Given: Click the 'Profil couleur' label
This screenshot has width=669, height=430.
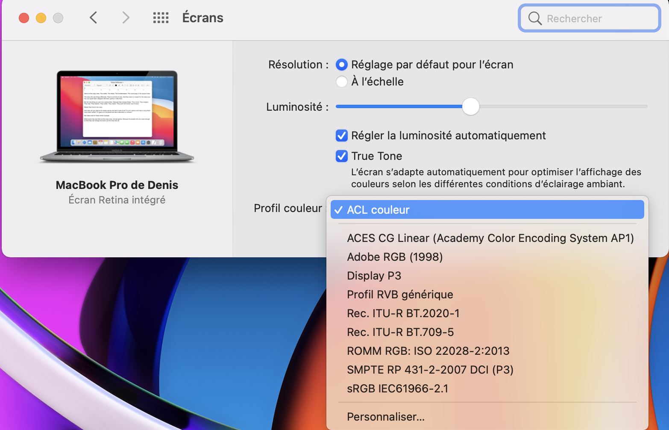Looking at the screenshot, I should pos(288,208).
